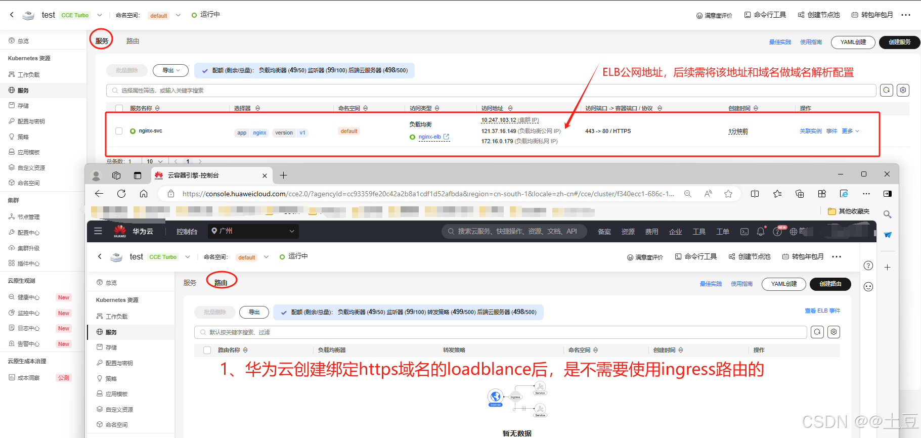Go to browser home page
The height and width of the screenshot is (438, 921).
144,194
